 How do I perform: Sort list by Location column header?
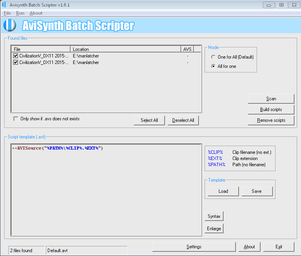[126, 49]
